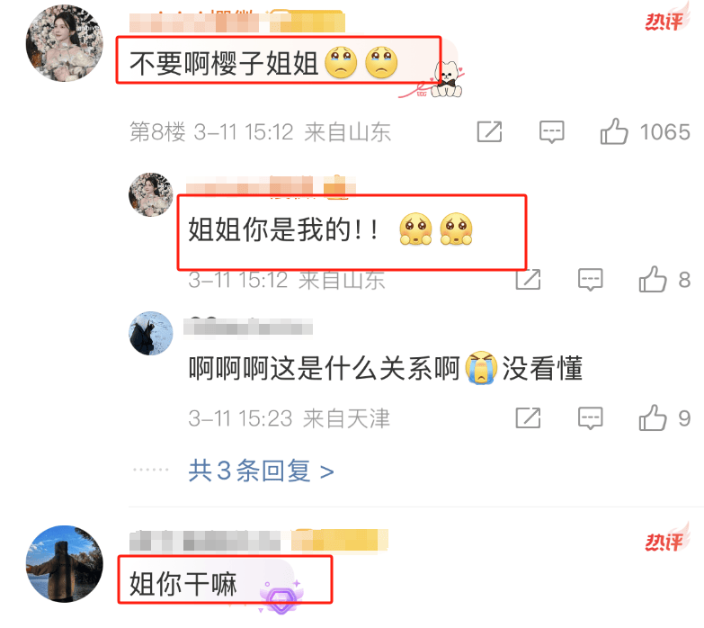
Task: Open comment icon on 没看懂 reply
Action: [590, 418]
